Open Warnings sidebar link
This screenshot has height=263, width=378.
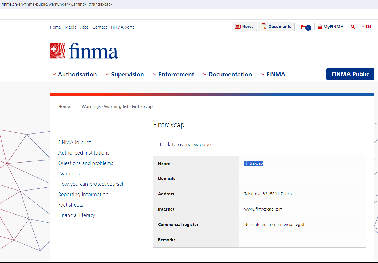(69, 173)
